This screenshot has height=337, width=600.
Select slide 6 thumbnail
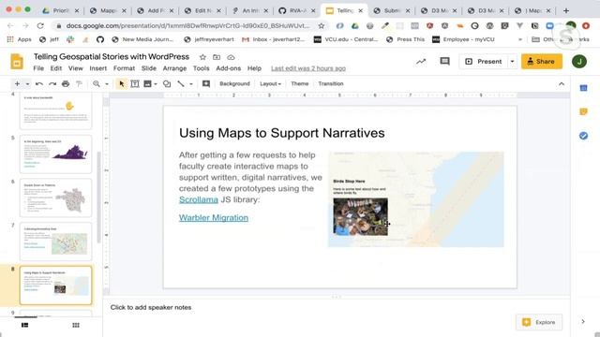pyautogui.click(x=56, y=198)
